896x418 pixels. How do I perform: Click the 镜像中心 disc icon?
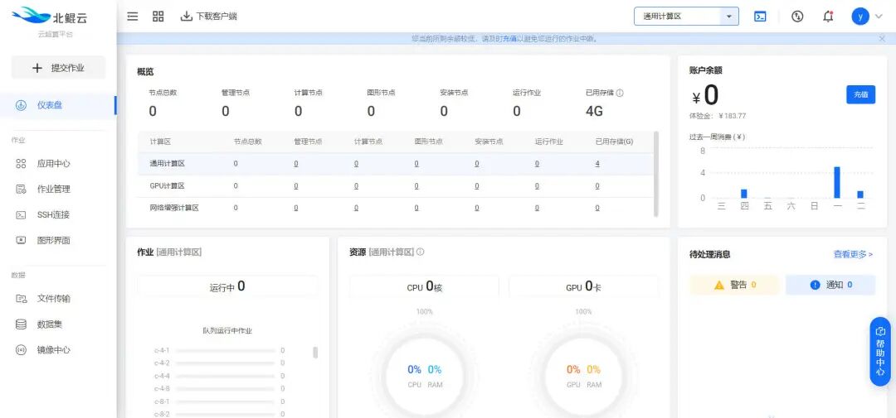click(x=21, y=350)
